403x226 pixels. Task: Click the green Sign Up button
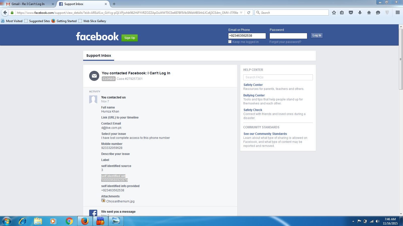pyautogui.click(x=129, y=38)
